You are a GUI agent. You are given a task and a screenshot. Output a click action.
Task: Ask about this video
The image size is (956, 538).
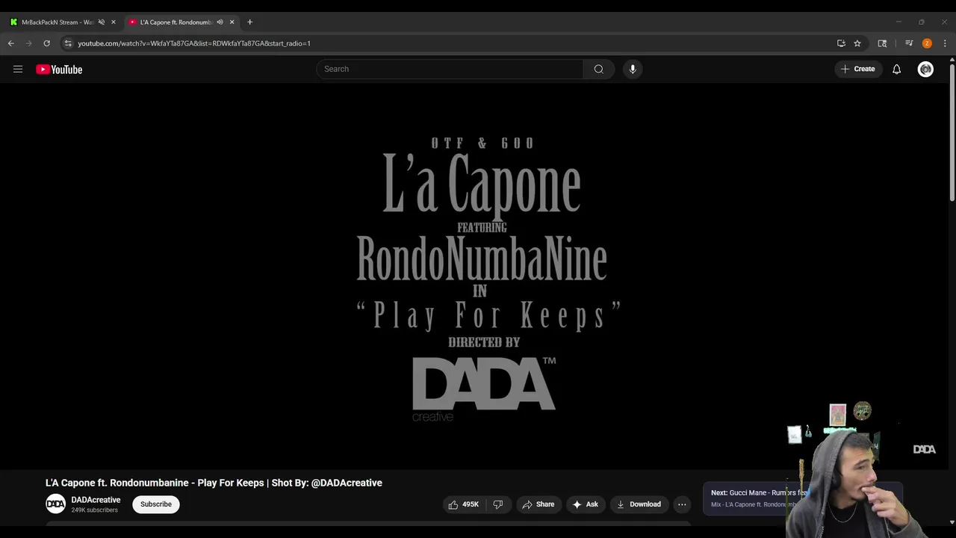click(x=586, y=504)
